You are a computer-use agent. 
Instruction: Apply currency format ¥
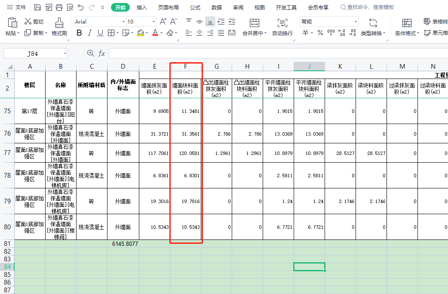pyautogui.click(x=305, y=33)
